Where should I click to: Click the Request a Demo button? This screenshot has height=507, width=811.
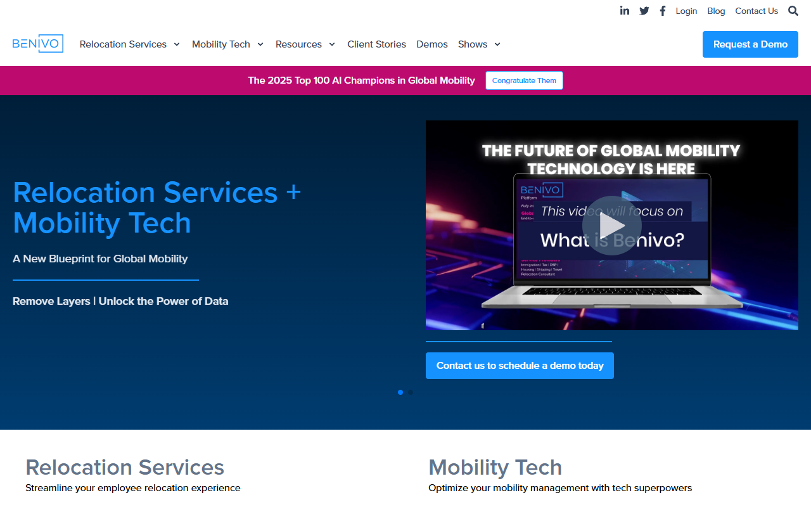pos(750,44)
